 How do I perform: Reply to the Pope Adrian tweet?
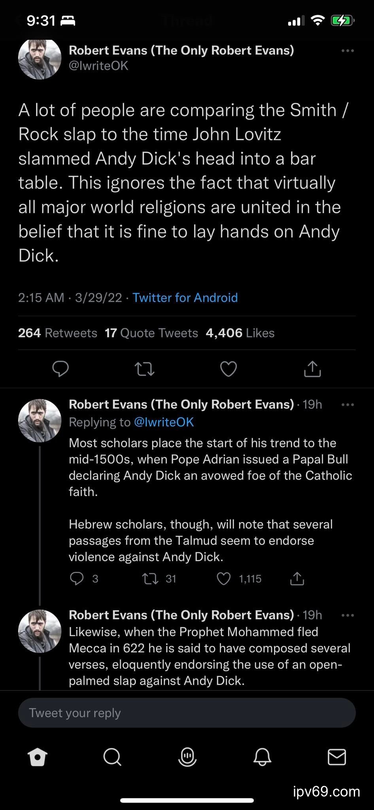(77, 579)
